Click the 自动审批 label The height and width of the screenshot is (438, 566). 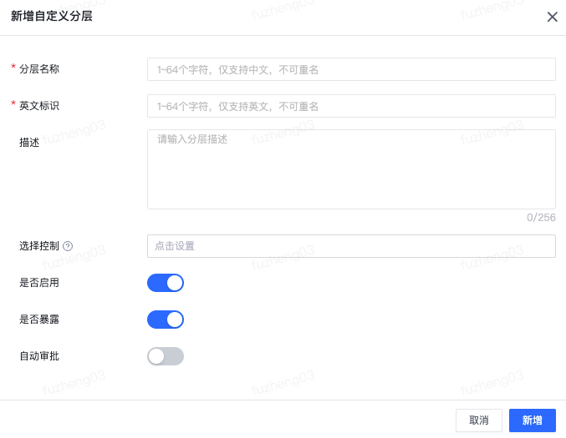(x=39, y=356)
